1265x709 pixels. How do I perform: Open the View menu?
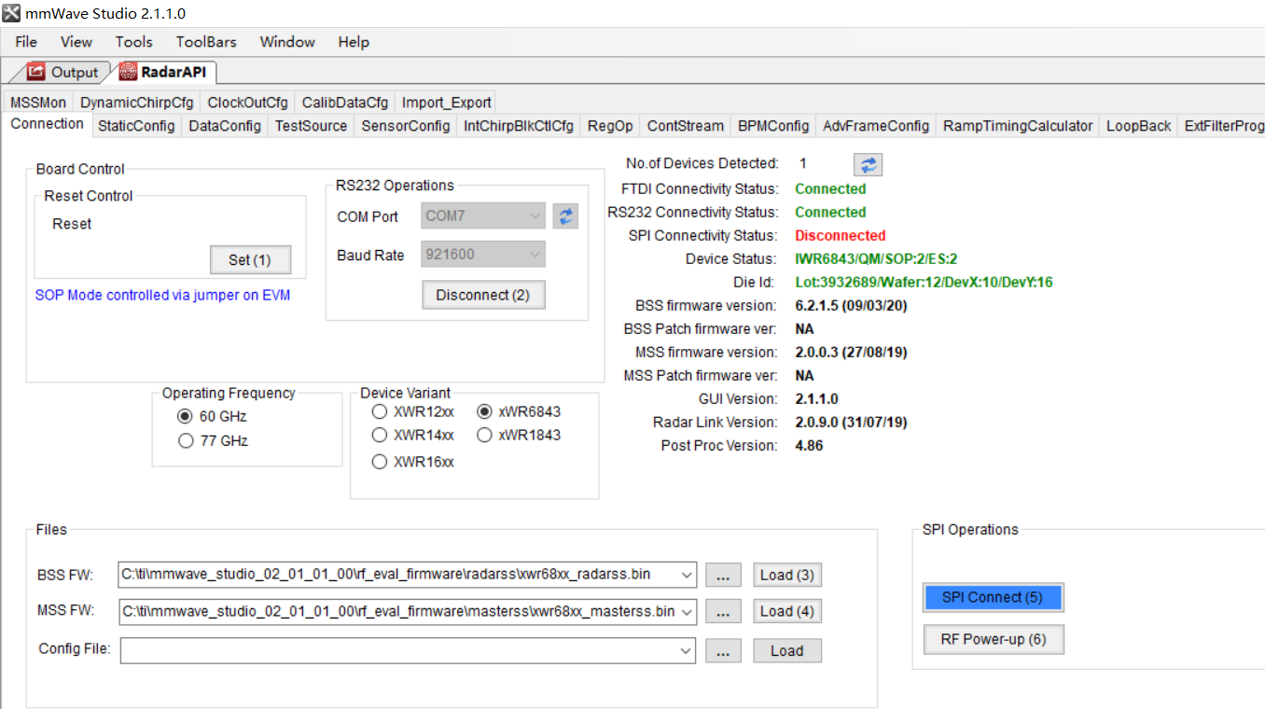[76, 42]
